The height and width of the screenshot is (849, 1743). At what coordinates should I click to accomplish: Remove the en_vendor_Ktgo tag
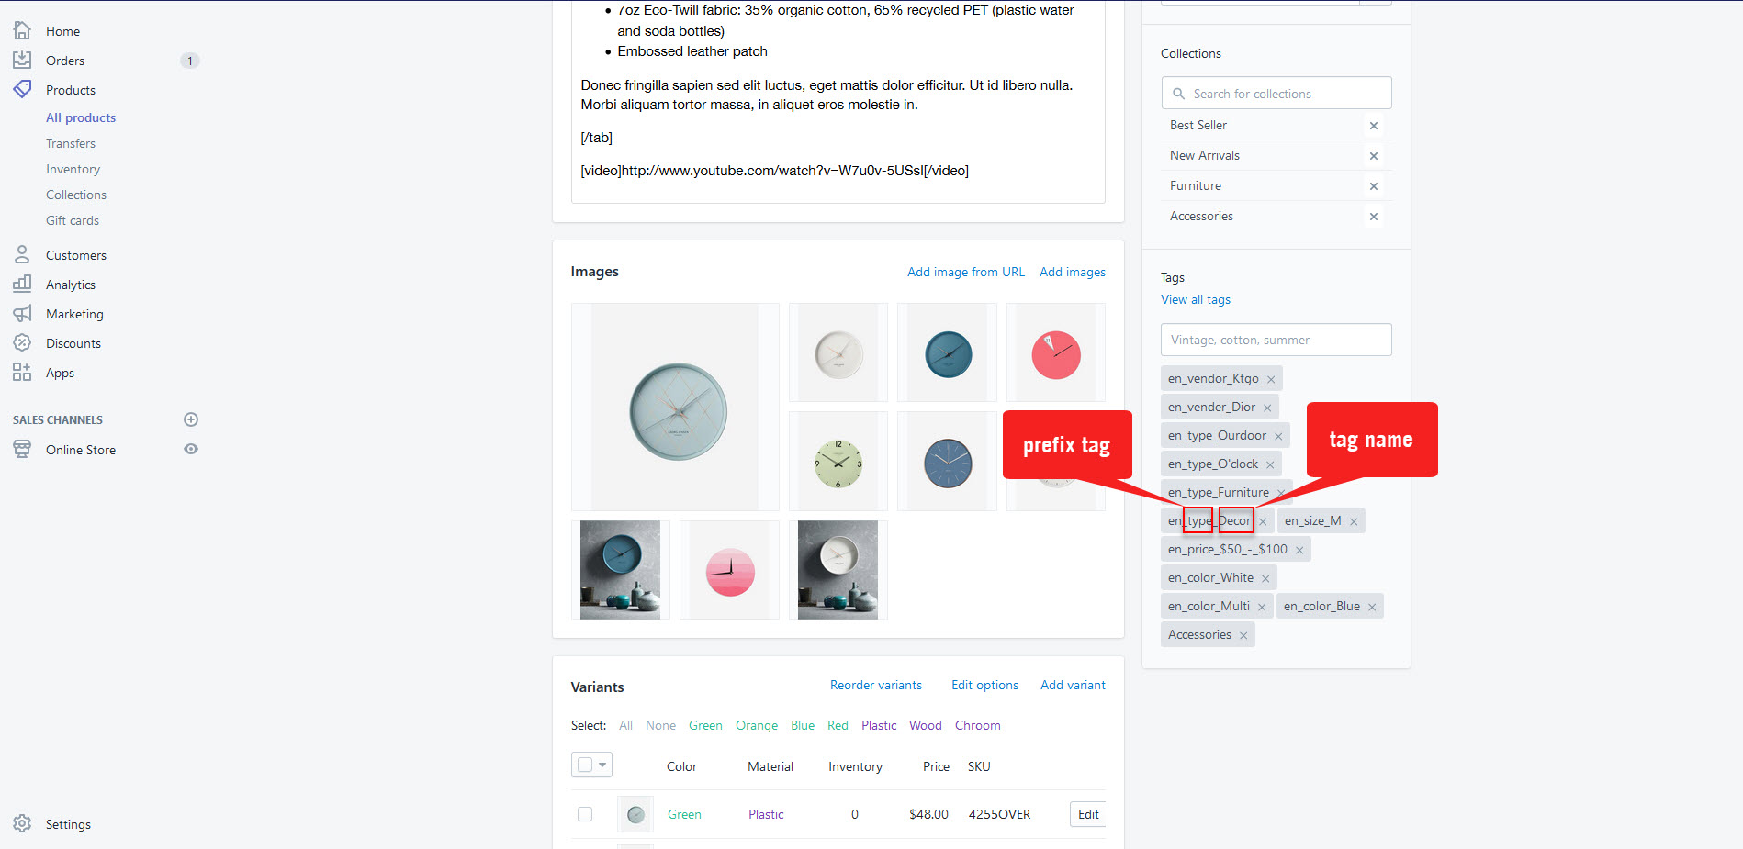(x=1271, y=379)
